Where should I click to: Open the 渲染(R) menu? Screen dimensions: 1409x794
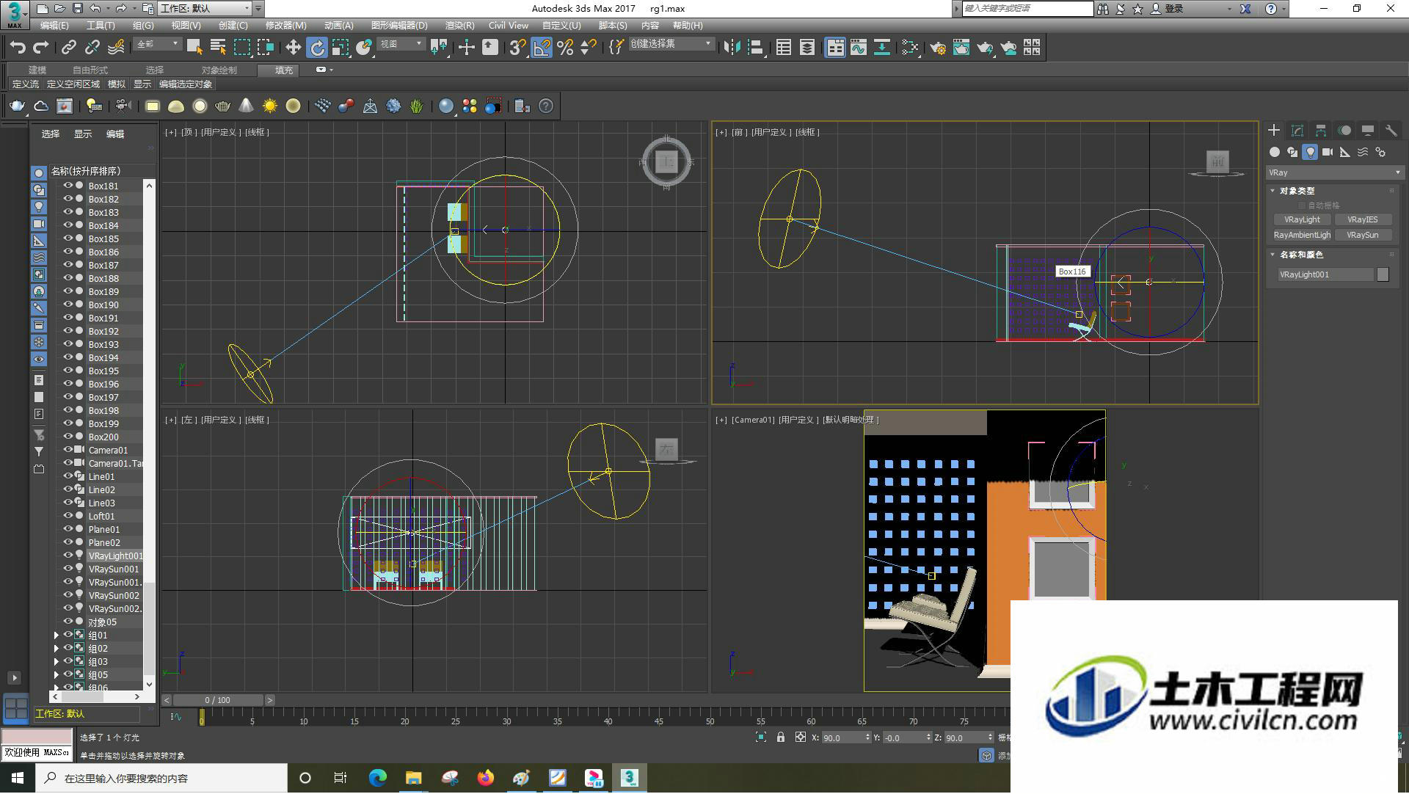click(459, 26)
